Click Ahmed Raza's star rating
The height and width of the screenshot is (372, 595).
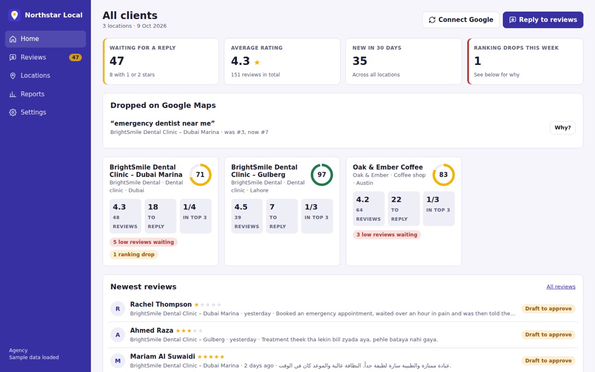pyautogui.click(x=189, y=330)
